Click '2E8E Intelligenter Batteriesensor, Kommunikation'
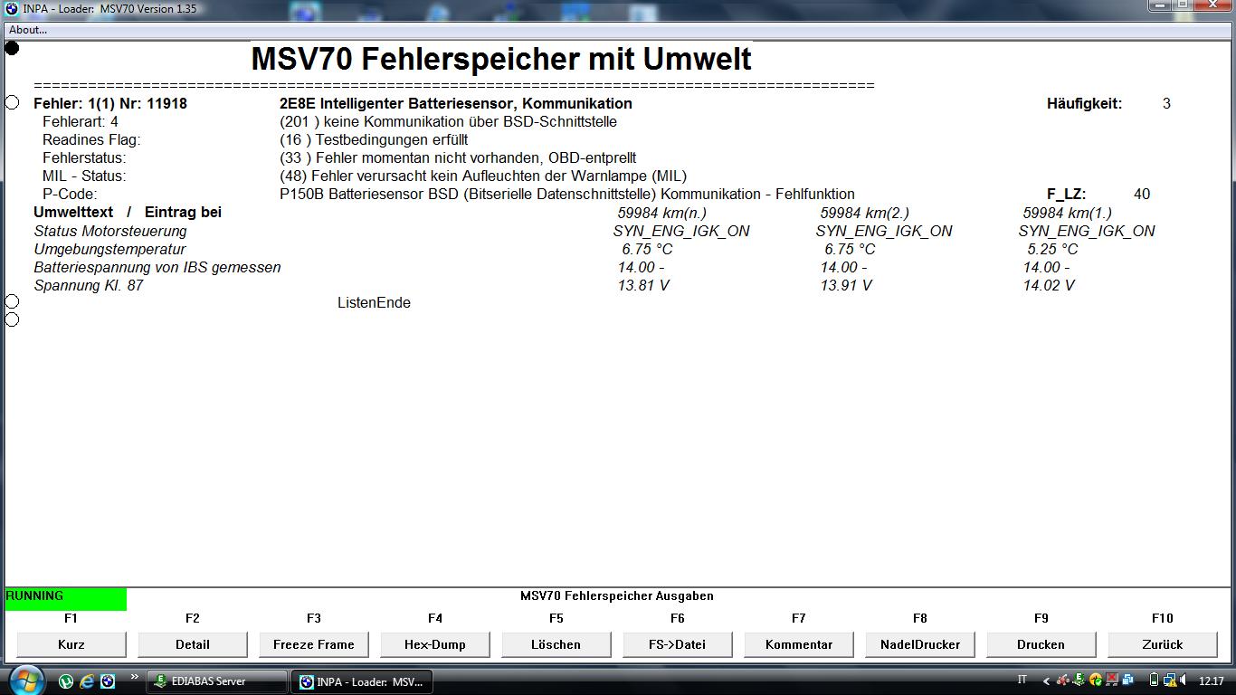Image resolution: width=1236 pixels, height=695 pixels. click(456, 104)
